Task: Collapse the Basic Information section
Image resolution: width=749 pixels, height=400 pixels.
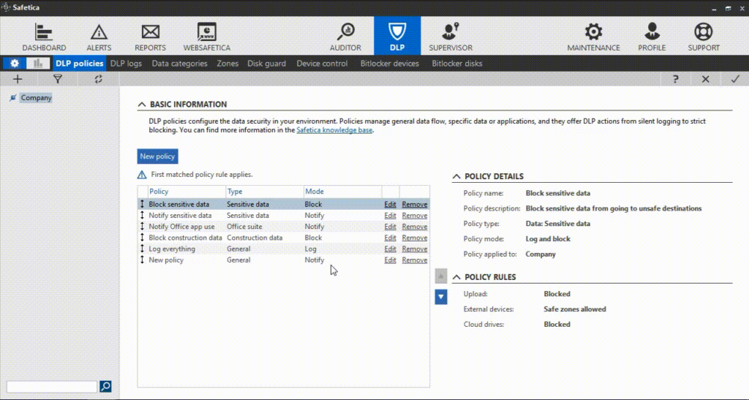Action: tap(141, 104)
